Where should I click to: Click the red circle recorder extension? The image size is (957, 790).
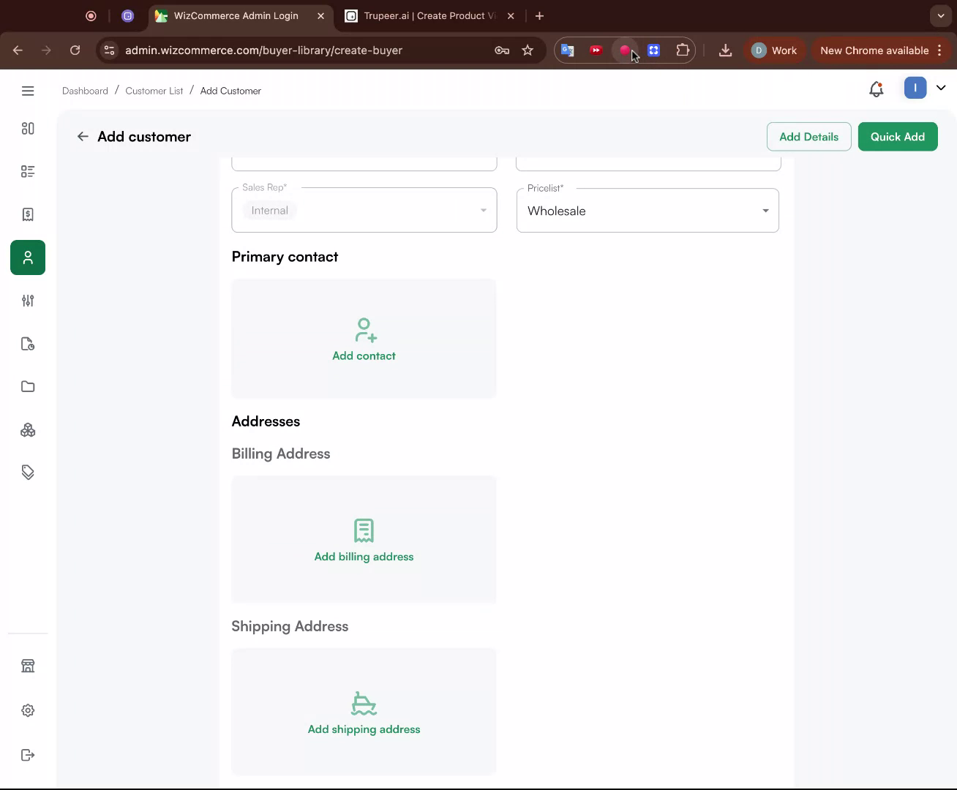coord(624,50)
